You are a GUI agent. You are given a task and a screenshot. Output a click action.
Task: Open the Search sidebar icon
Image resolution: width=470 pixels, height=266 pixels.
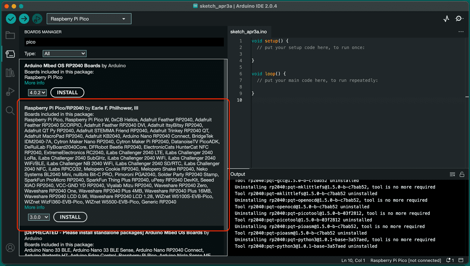[x=10, y=110]
